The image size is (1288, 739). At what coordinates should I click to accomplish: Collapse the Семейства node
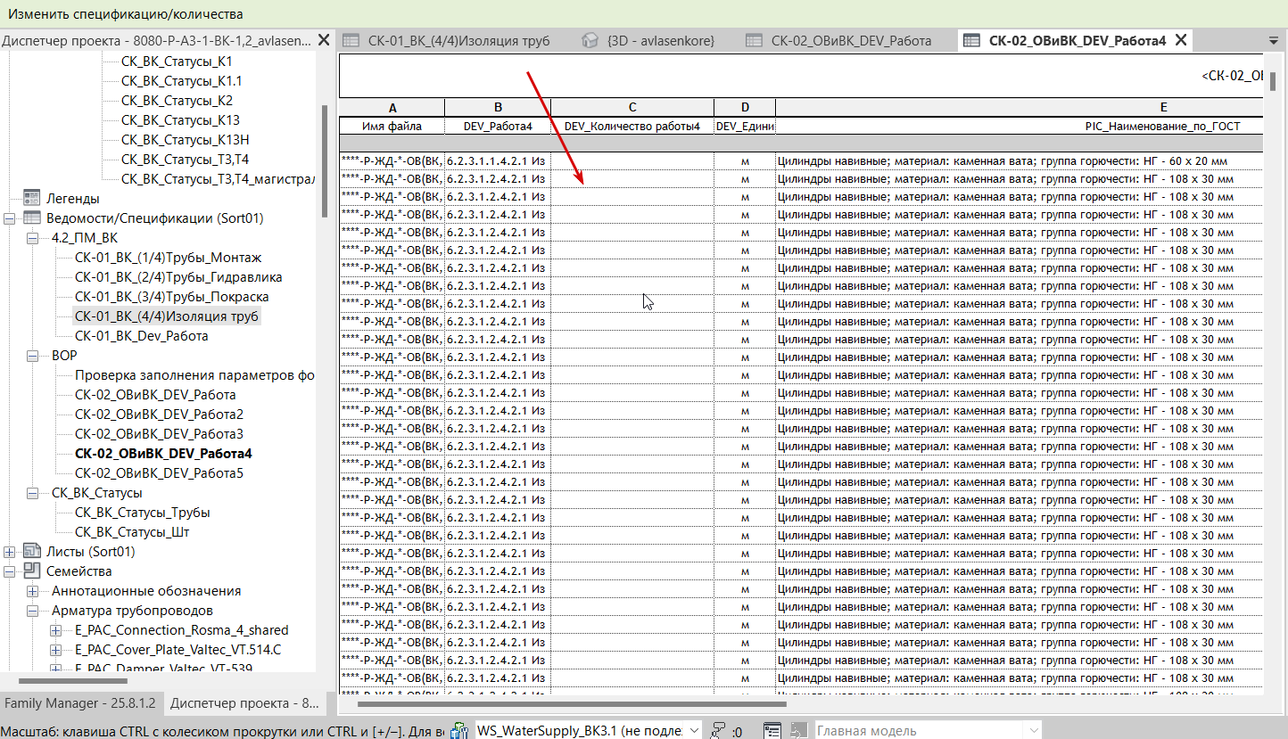pyautogui.click(x=9, y=571)
